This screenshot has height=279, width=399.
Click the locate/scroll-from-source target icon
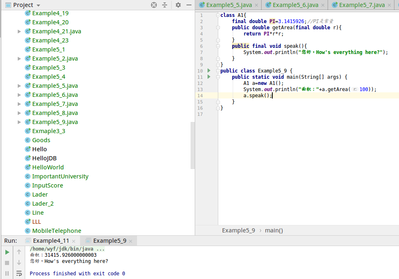pos(153,5)
